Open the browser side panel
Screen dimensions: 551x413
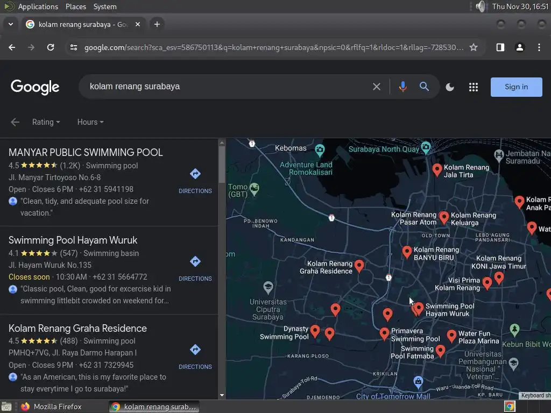[500, 47]
